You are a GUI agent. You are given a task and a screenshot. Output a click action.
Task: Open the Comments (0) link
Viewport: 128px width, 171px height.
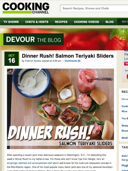[x=72, y=61]
